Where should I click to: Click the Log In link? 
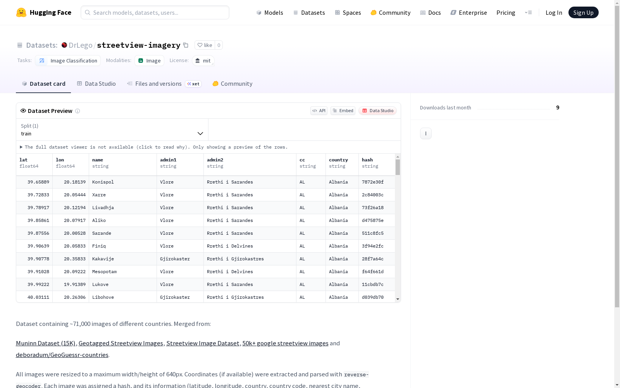tap(554, 12)
